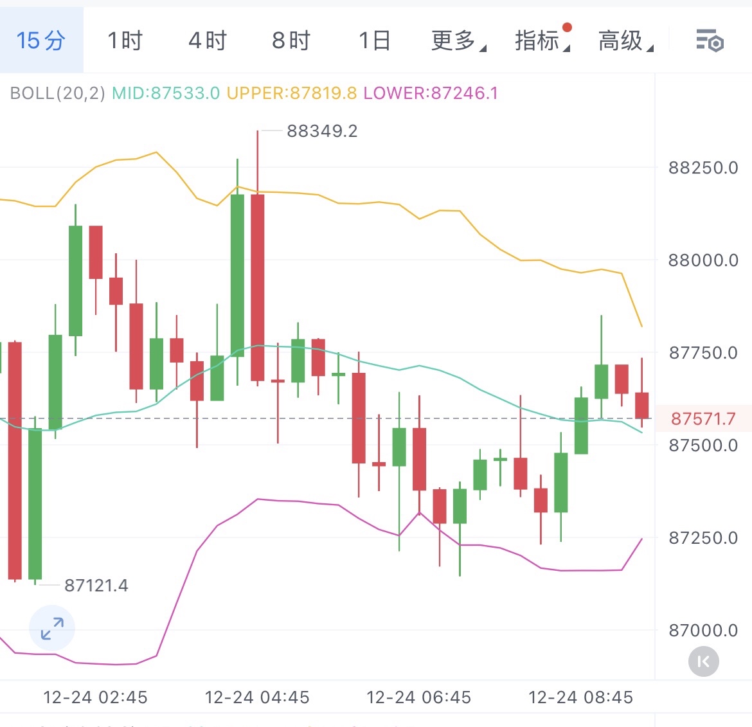Image resolution: width=752 pixels, height=727 pixels.
Task: Open the 指标 indicators dropdown
Action: pyautogui.click(x=541, y=40)
